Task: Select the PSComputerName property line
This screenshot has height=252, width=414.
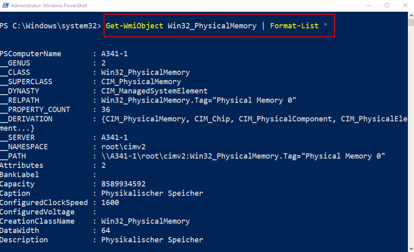Action: click(31, 53)
